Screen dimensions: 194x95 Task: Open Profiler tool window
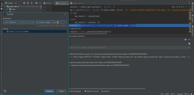105,91
